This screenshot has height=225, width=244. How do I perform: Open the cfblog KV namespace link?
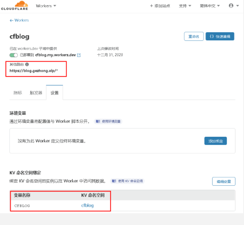87,205
